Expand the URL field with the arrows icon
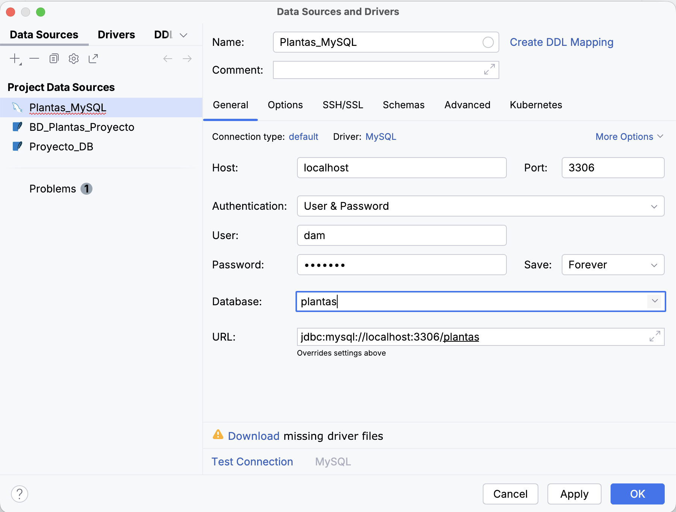676x512 pixels. pyautogui.click(x=655, y=336)
